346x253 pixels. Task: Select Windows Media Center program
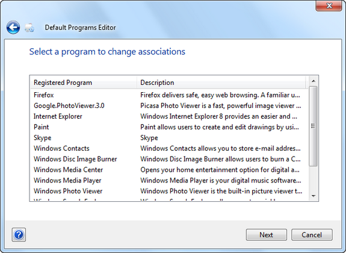68,170
